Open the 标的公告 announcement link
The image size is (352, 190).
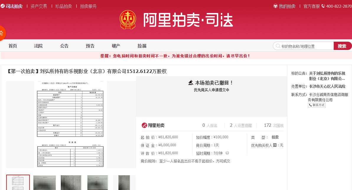[327, 76]
